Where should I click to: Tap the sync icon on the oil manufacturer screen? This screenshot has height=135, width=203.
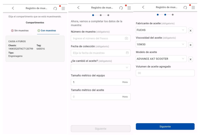coord(185,8)
